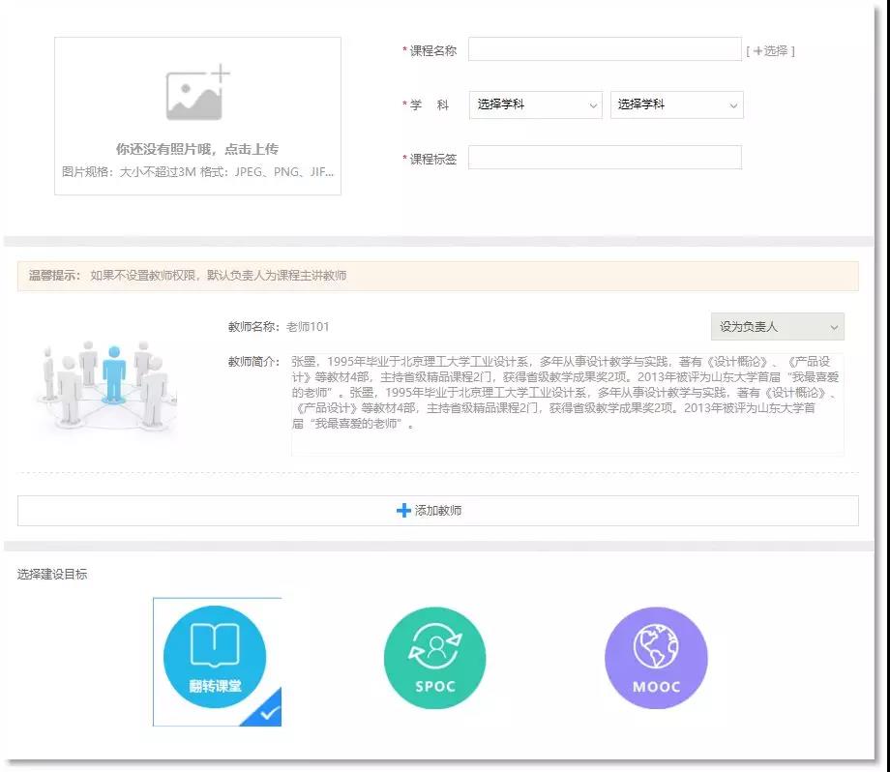The height and width of the screenshot is (772, 890).
Task: Click the blue plus icon beside 添加教师
Action: coord(403,510)
